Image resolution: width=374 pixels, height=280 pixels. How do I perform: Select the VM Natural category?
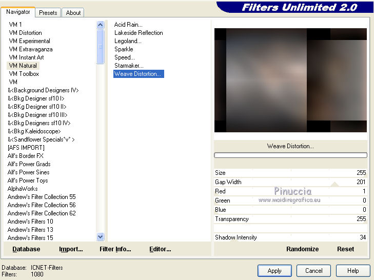[x=23, y=66]
